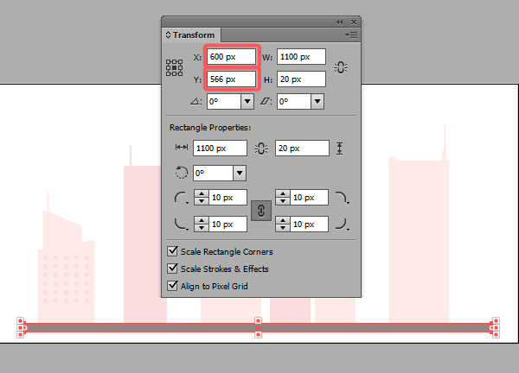
Task: Open top-left corner type menu
Action: point(182,199)
